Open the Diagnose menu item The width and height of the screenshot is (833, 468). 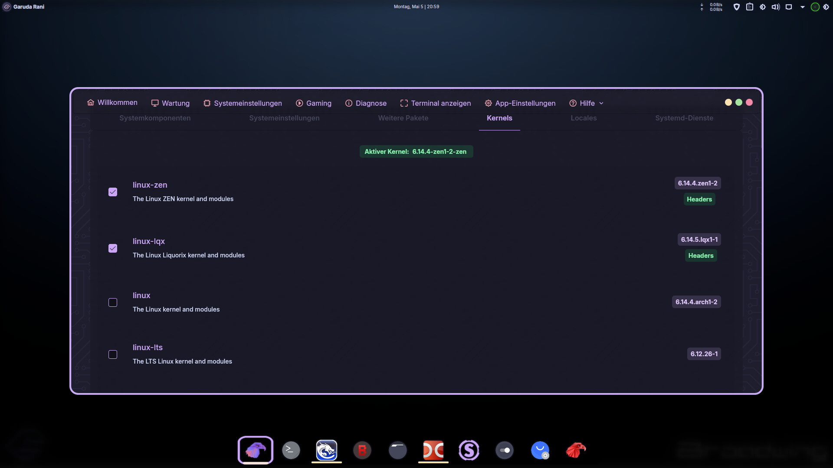click(366, 103)
